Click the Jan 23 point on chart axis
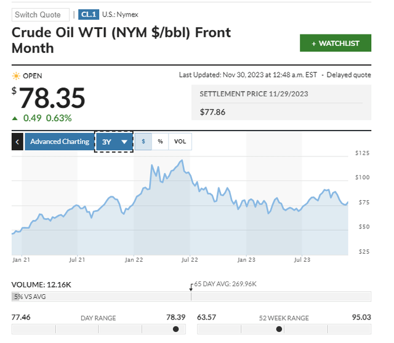 (x=246, y=260)
